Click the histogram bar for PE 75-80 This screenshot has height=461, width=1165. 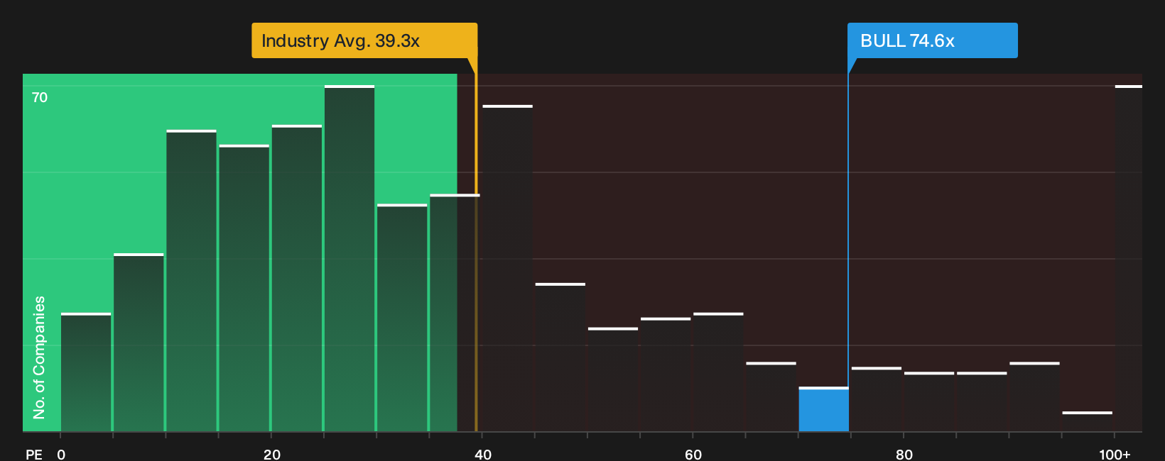coord(877,399)
